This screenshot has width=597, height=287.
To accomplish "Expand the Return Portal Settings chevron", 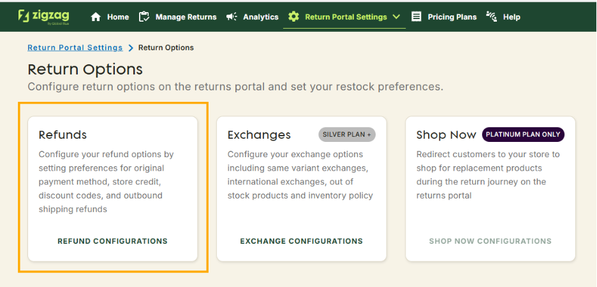I will 397,17.
